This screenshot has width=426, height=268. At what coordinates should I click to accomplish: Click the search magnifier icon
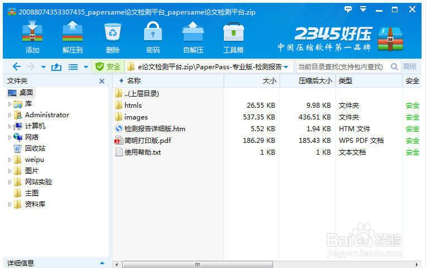tap(394, 66)
